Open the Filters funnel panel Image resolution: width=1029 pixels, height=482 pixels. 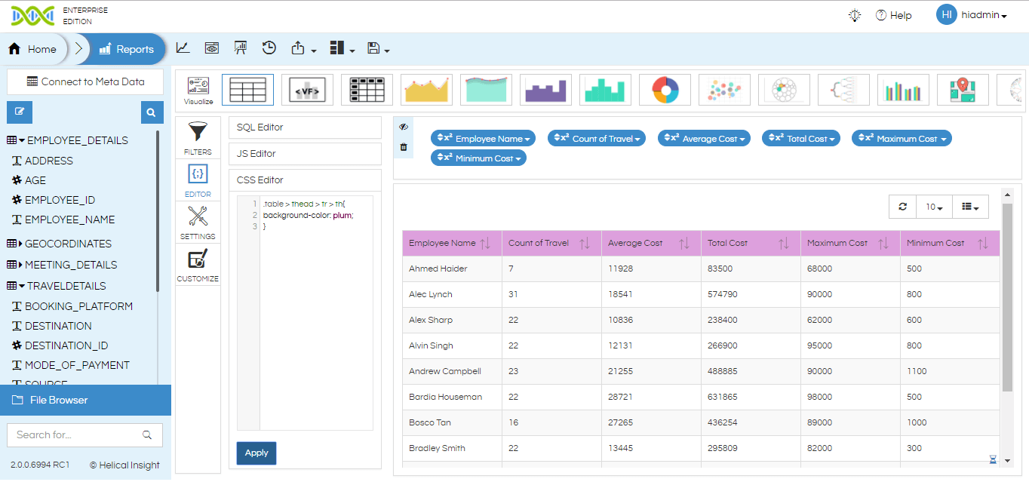click(198, 137)
